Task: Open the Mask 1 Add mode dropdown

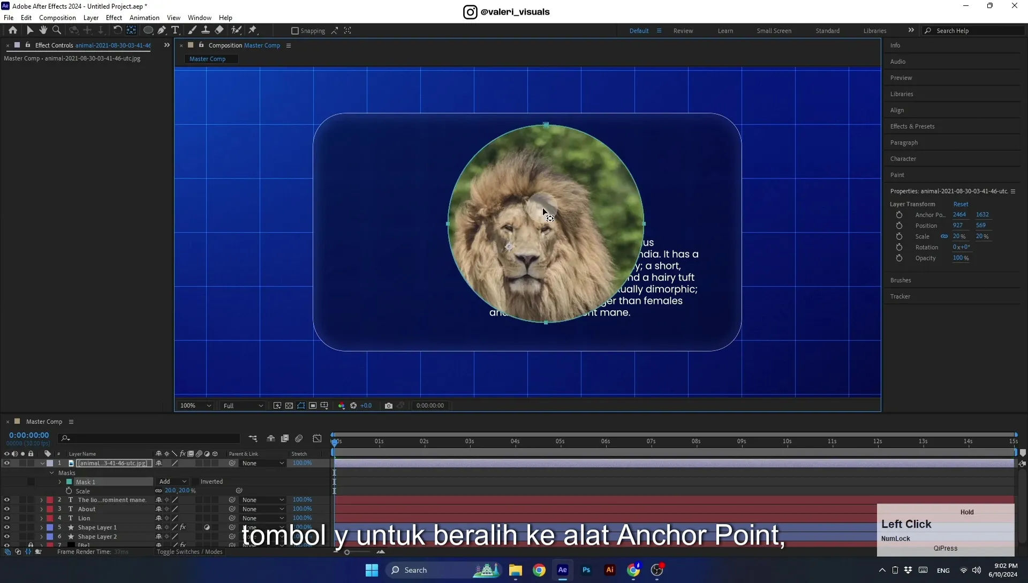Action: (x=172, y=482)
